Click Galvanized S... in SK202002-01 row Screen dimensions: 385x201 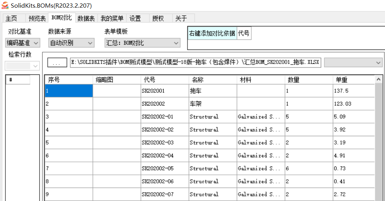coord(261,117)
